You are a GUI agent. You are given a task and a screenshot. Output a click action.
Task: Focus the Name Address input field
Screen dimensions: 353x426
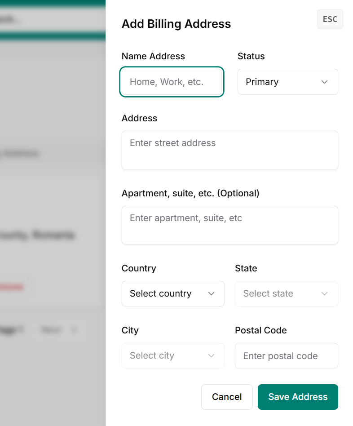[172, 82]
